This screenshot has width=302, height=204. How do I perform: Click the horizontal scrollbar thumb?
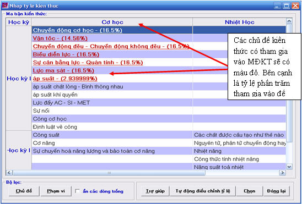(x=109, y=173)
